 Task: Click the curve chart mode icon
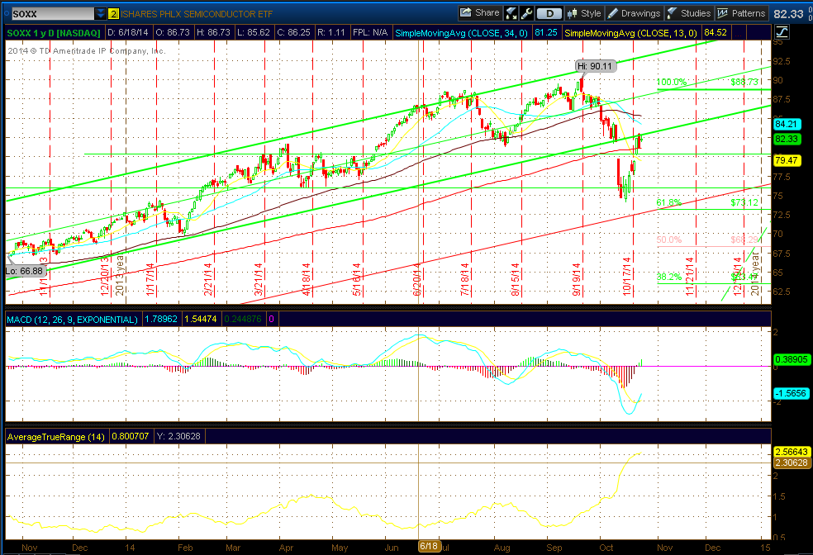[782, 32]
